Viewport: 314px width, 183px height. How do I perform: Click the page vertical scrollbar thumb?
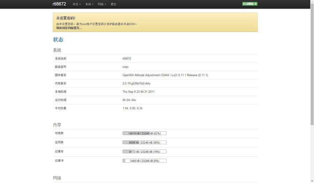pos(312,64)
